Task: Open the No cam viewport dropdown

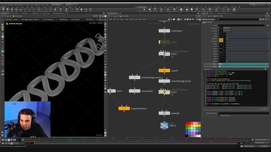Action: pyautogui.click(x=100, y=23)
